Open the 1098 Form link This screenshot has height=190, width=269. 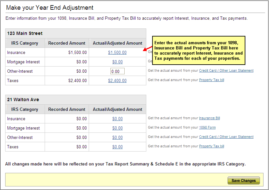[207, 127]
